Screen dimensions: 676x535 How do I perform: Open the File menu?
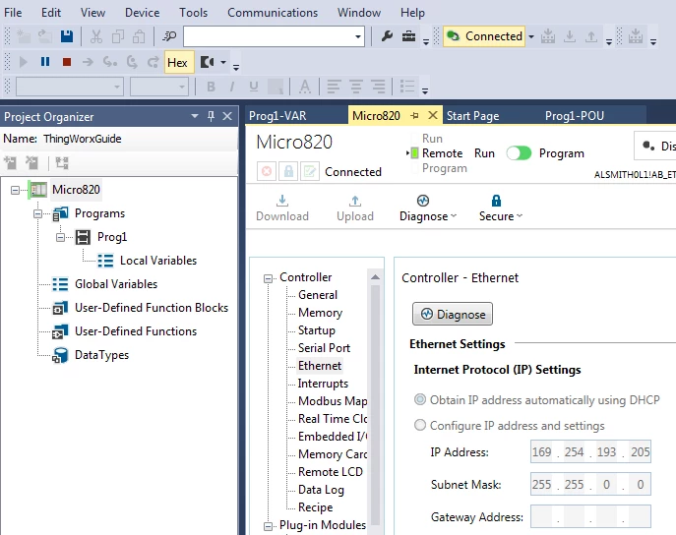[13, 13]
